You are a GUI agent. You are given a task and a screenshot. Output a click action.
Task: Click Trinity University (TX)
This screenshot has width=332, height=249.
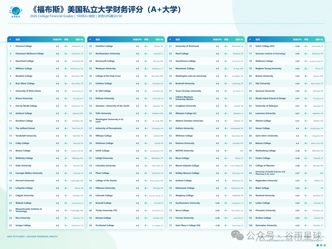[106, 211]
